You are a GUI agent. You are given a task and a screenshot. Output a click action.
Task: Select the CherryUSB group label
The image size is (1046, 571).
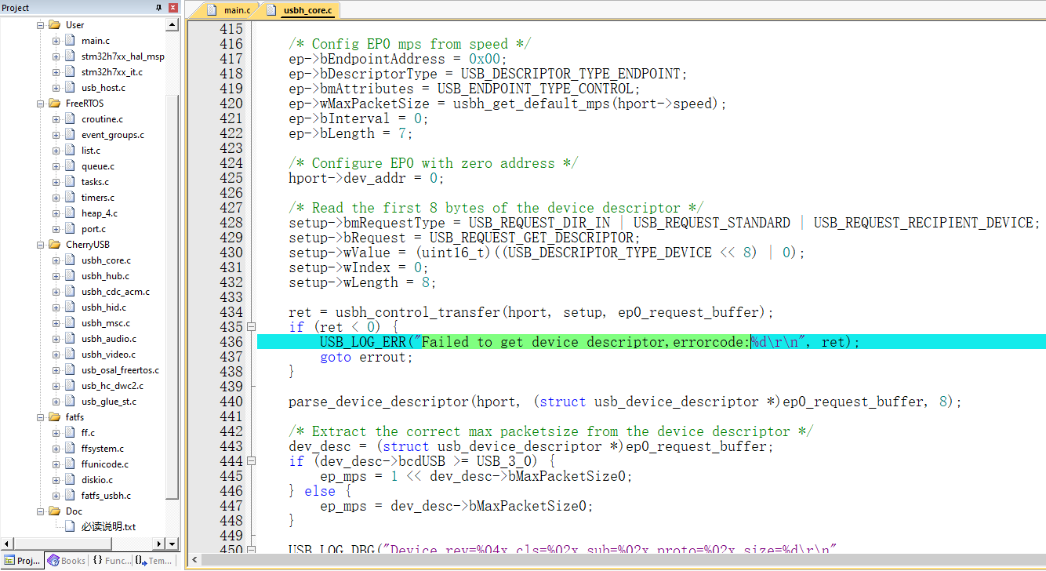88,245
